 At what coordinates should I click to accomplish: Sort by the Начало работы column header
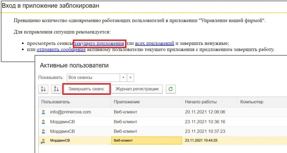(210, 102)
